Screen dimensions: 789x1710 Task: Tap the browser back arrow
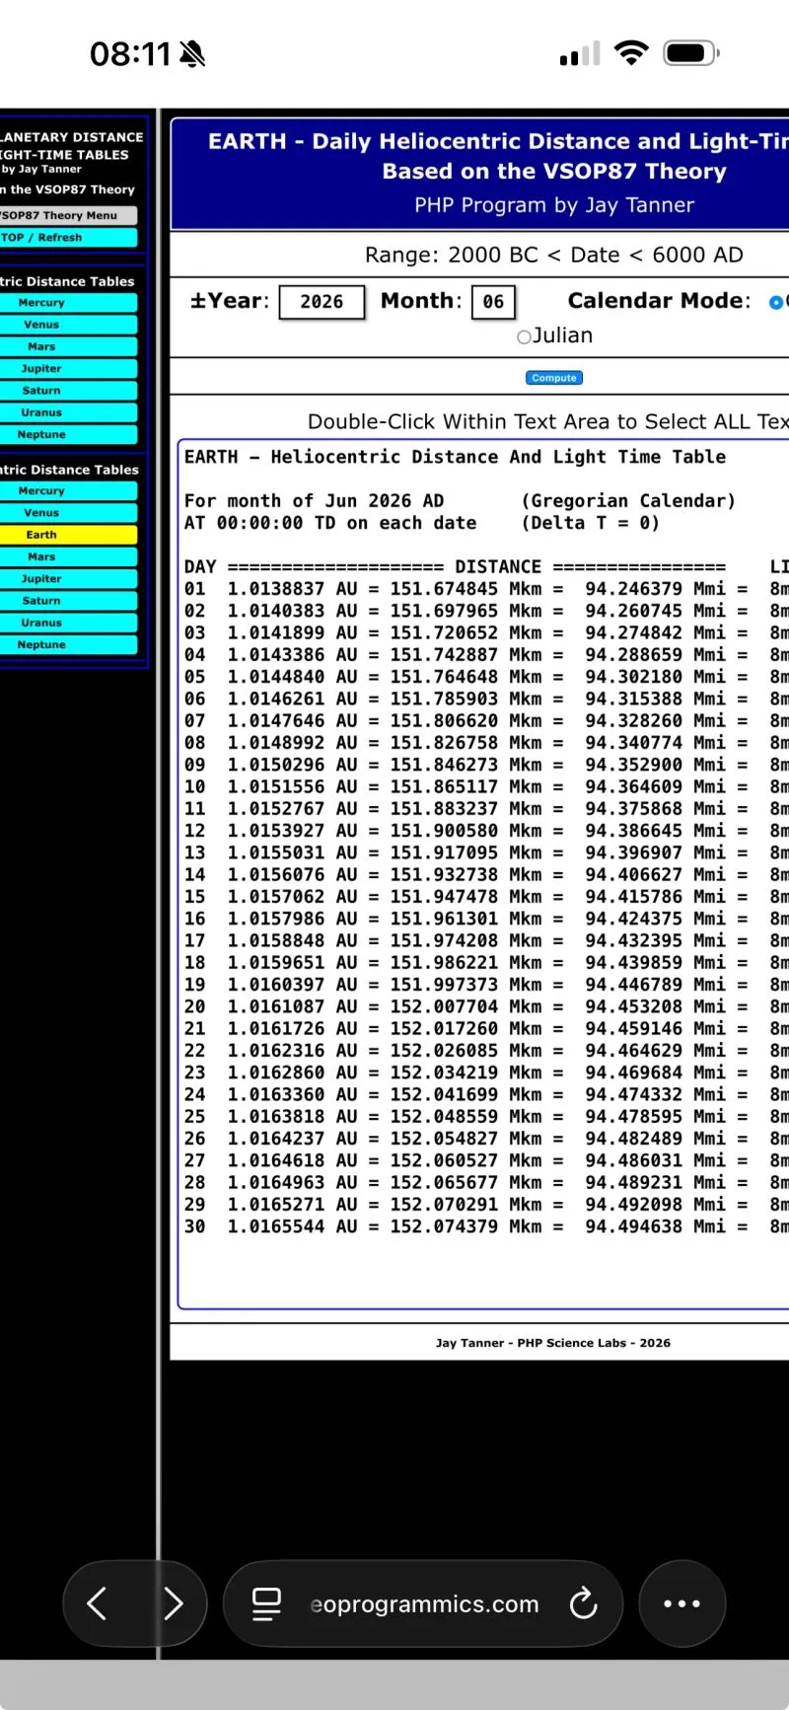click(x=97, y=1603)
